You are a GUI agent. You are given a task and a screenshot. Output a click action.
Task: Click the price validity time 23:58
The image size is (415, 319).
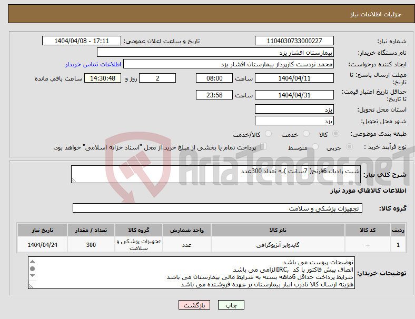click(x=214, y=95)
